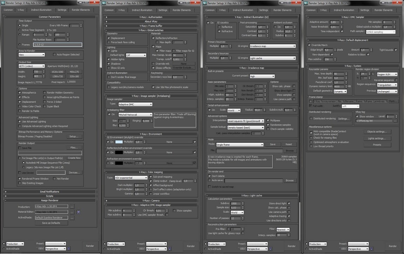This screenshot has height=254, width=404.
Task: Toggle view lock icon in DMC Sampler window
Action: click(x=371, y=249)
